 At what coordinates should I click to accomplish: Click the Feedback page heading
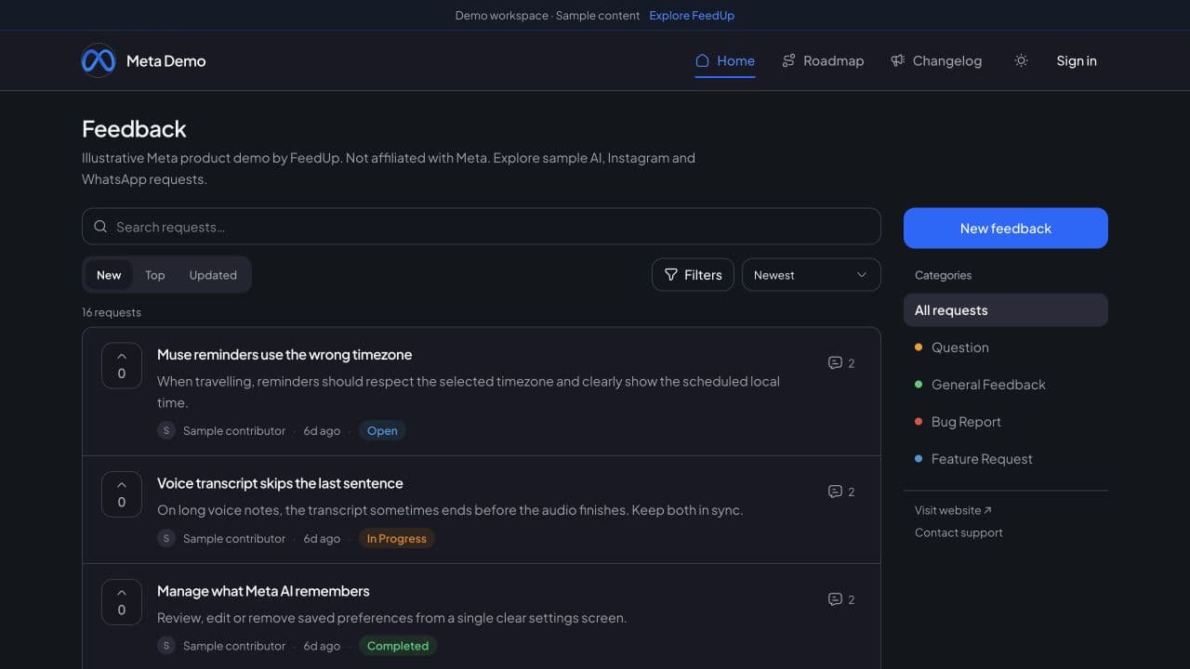(x=134, y=128)
